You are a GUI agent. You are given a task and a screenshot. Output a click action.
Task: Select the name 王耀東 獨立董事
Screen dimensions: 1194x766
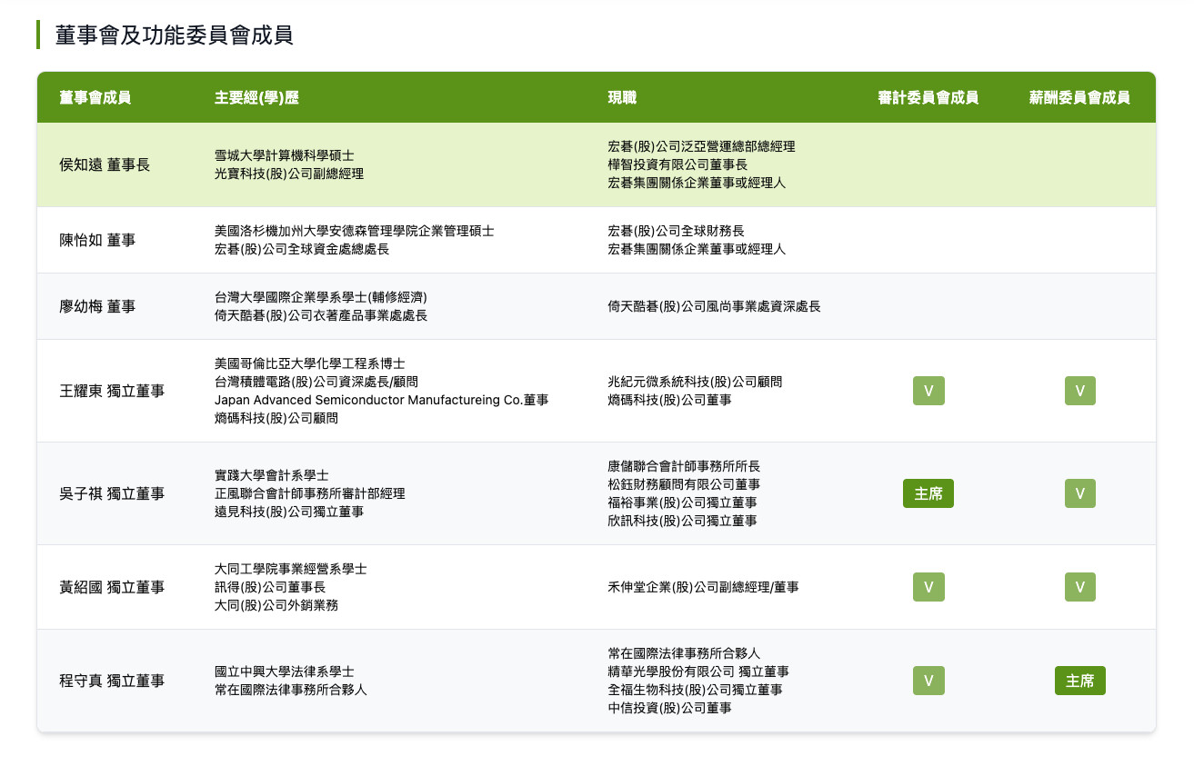[112, 391]
